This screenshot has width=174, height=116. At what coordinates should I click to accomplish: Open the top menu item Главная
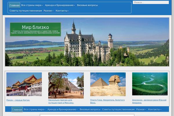tap(14, 5)
